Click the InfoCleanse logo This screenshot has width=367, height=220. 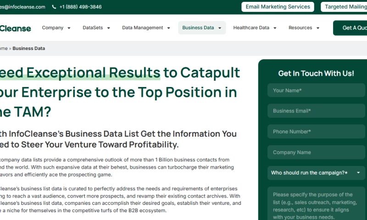point(16,28)
